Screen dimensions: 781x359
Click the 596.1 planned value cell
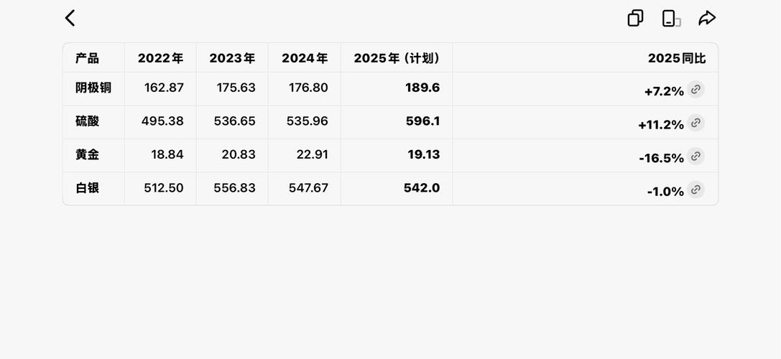click(422, 121)
